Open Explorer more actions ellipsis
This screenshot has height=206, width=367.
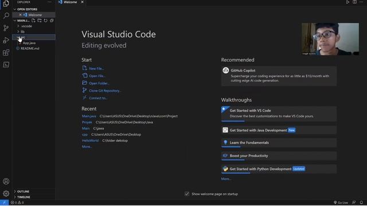[x=49, y=2]
